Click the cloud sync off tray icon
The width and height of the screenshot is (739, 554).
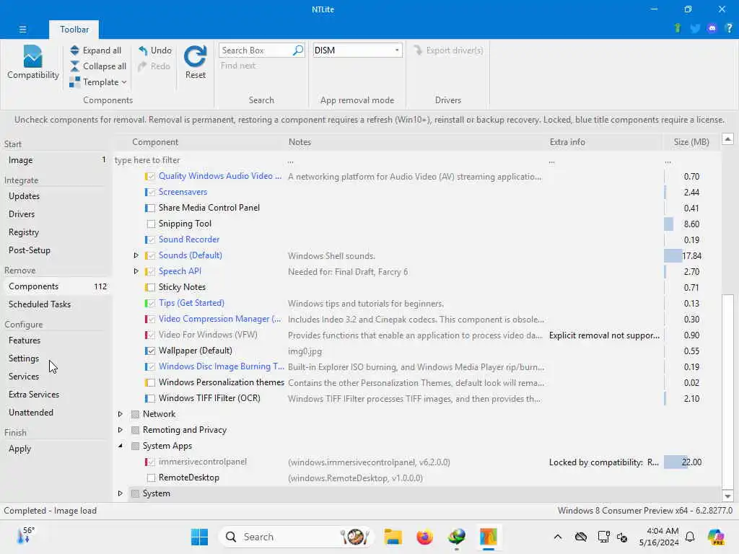tap(581, 537)
